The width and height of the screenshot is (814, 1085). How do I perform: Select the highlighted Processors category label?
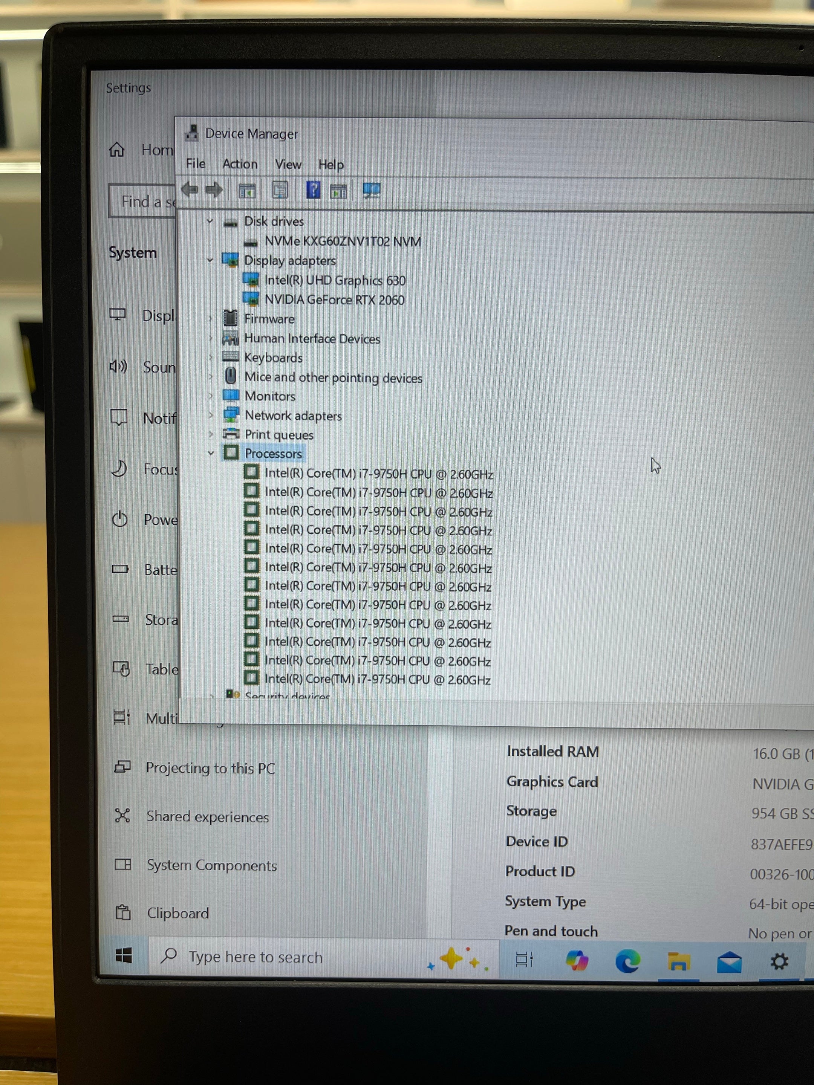click(273, 454)
